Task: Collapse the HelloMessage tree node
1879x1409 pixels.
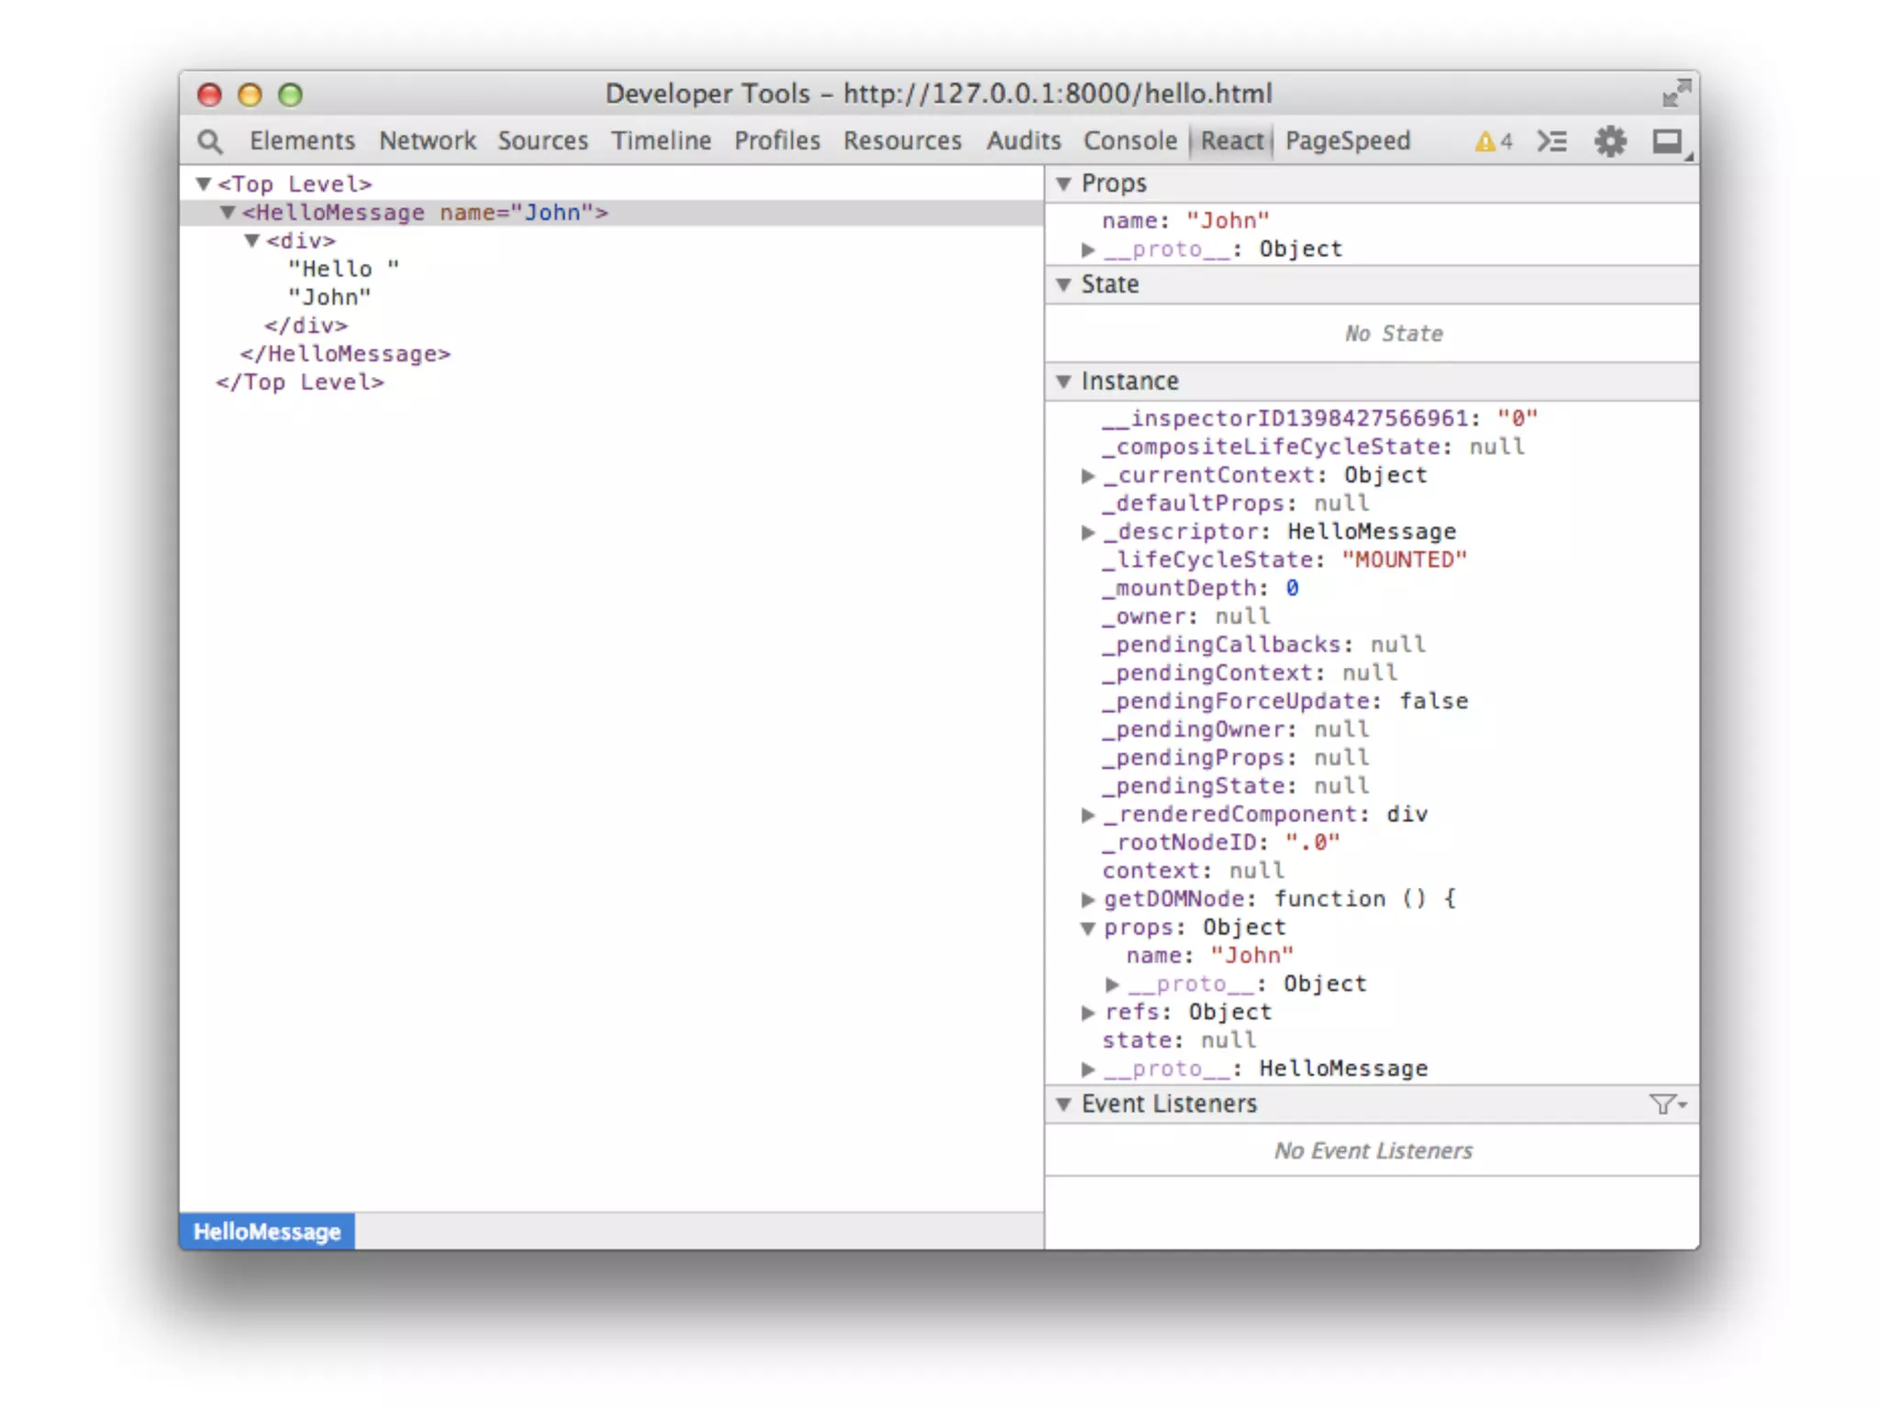Action: [x=228, y=213]
